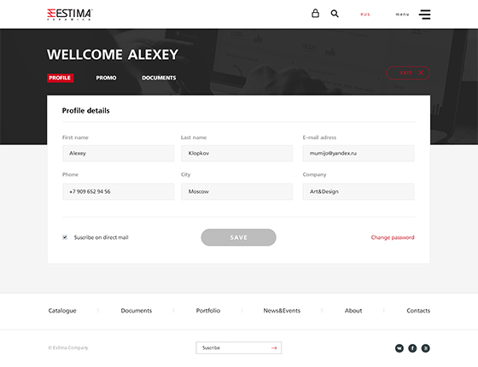This screenshot has height=367, width=478.
Task: Click the search magnifier icon
Action: 335,14
